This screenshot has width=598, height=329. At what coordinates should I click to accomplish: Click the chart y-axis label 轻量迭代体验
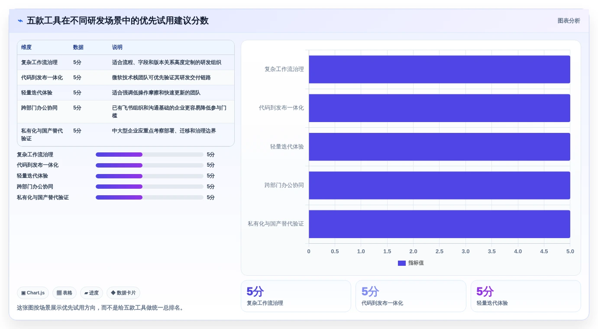click(287, 147)
